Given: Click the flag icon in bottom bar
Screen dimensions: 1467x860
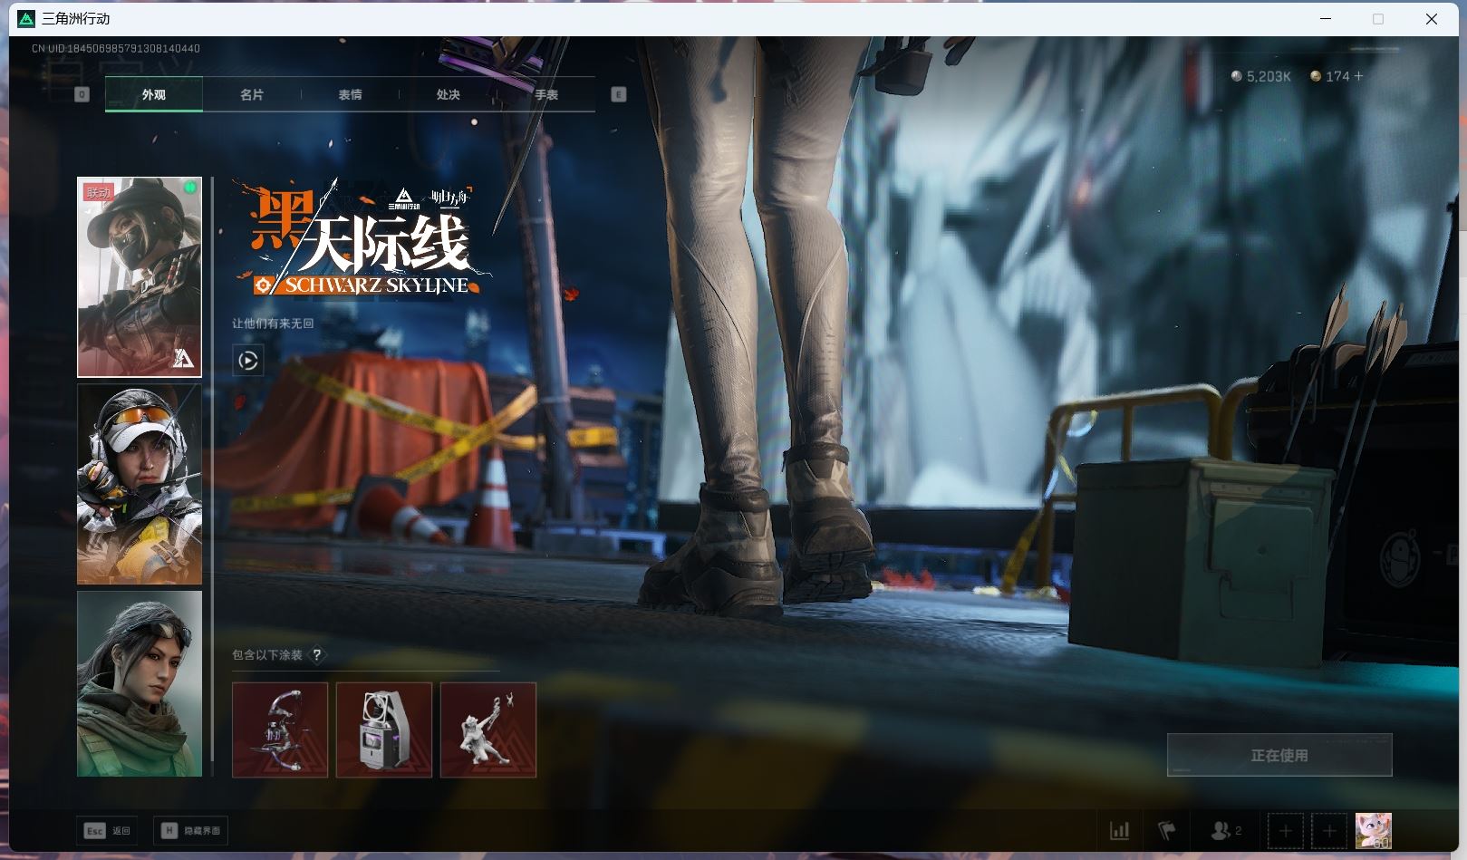Looking at the screenshot, I should [1167, 830].
